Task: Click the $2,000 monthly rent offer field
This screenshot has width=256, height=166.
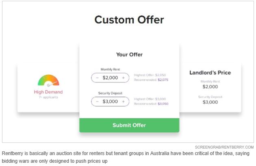Action: click(x=110, y=78)
